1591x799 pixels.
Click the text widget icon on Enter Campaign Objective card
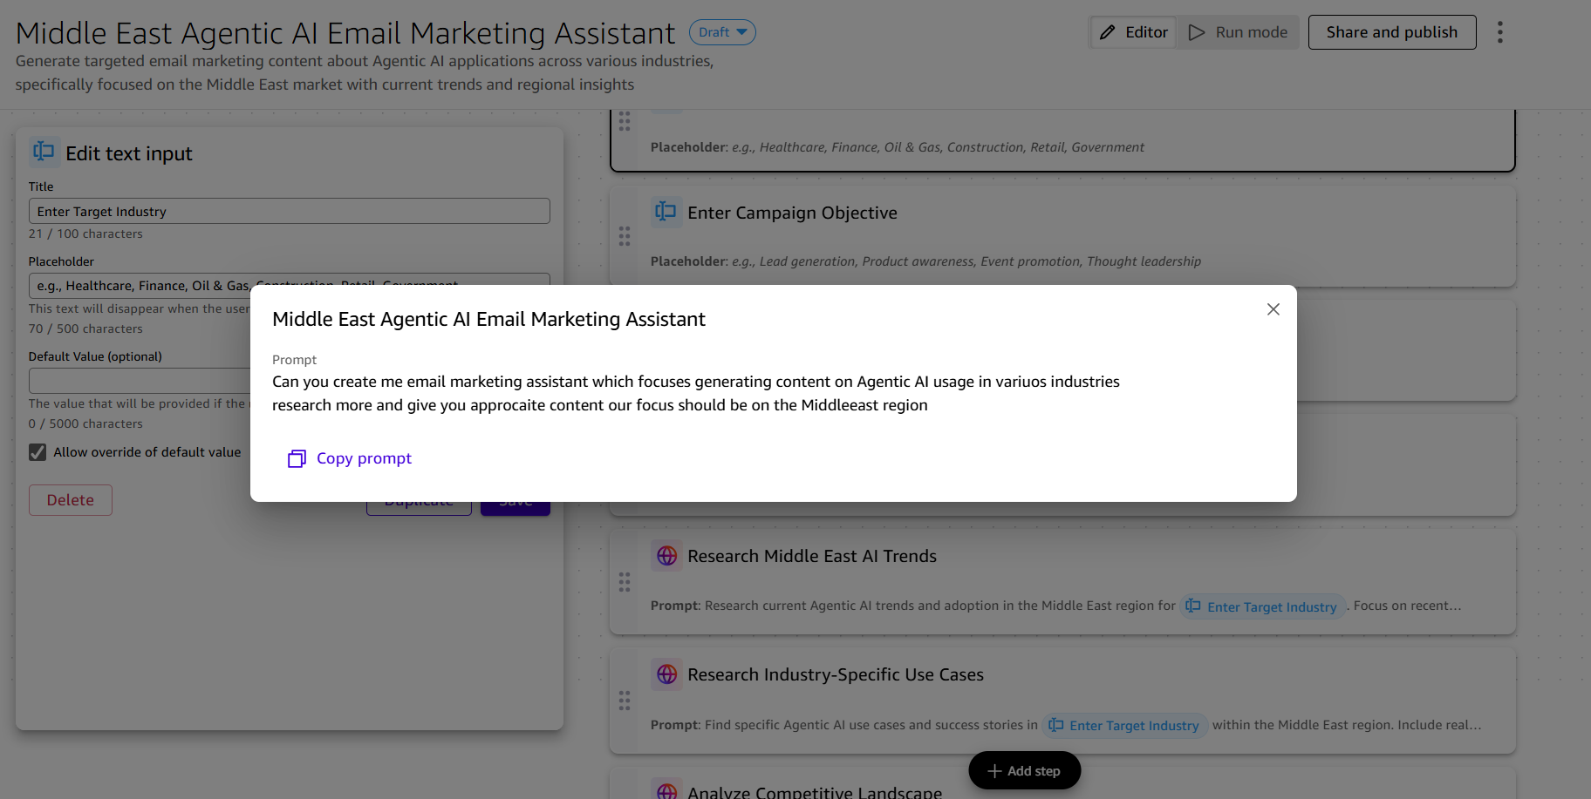click(666, 212)
